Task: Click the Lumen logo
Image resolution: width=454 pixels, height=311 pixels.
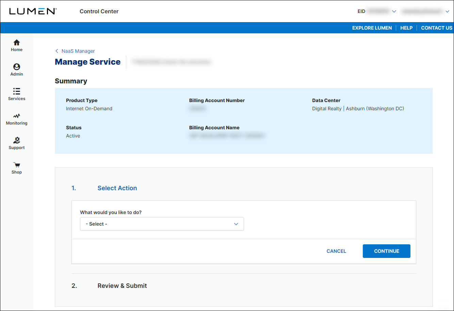Action: pos(33,11)
